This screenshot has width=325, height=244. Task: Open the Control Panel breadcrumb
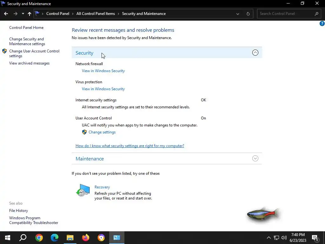pyautogui.click(x=58, y=13)
